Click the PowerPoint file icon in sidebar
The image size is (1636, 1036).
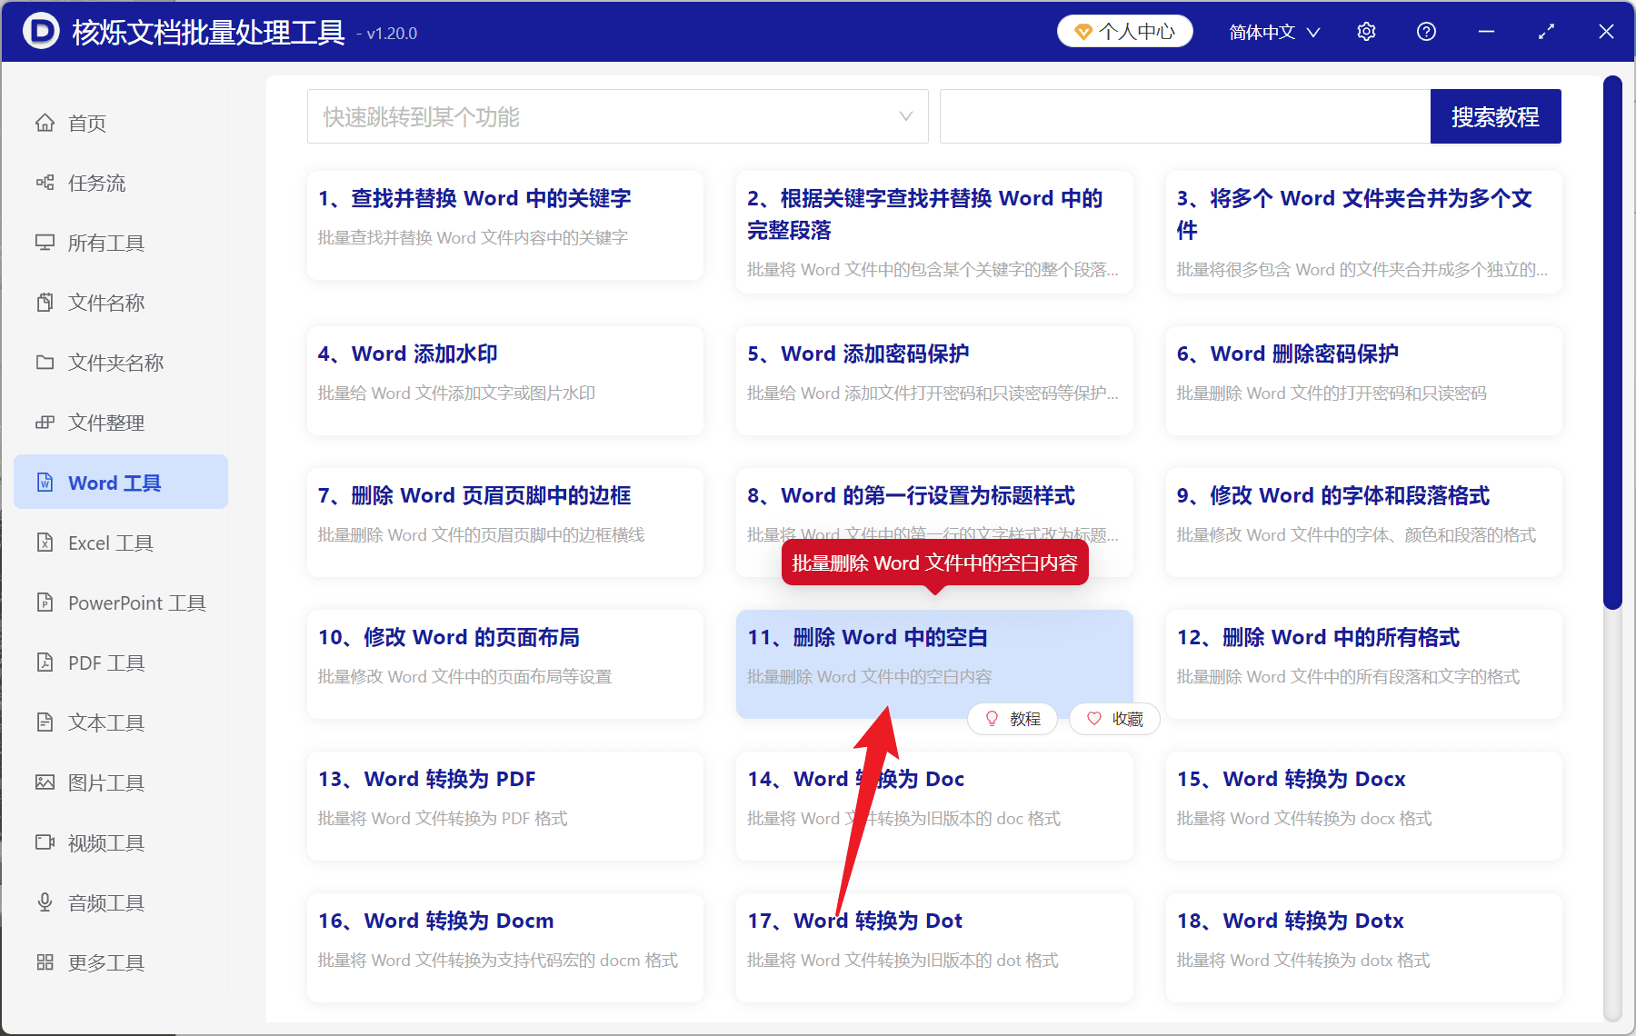click(45, 603)
